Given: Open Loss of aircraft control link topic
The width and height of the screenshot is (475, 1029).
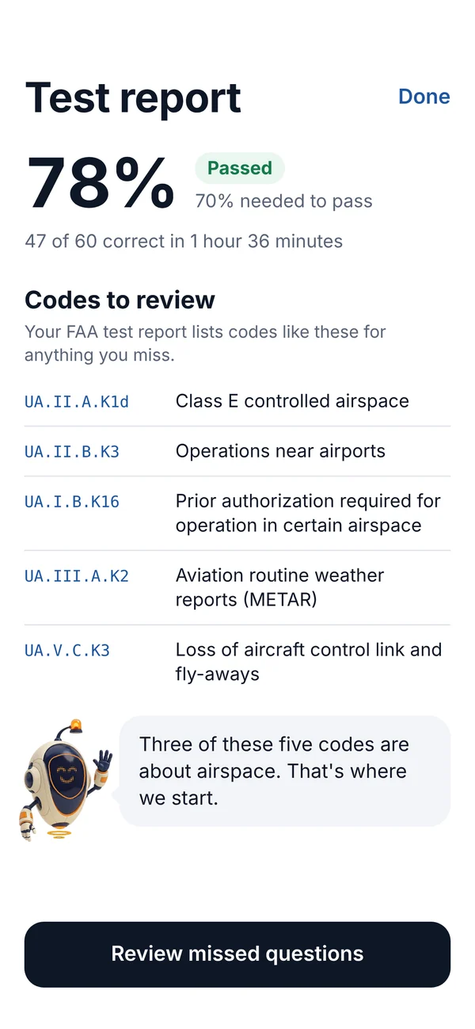Looking at the screenshot, I should pos(309,662).
